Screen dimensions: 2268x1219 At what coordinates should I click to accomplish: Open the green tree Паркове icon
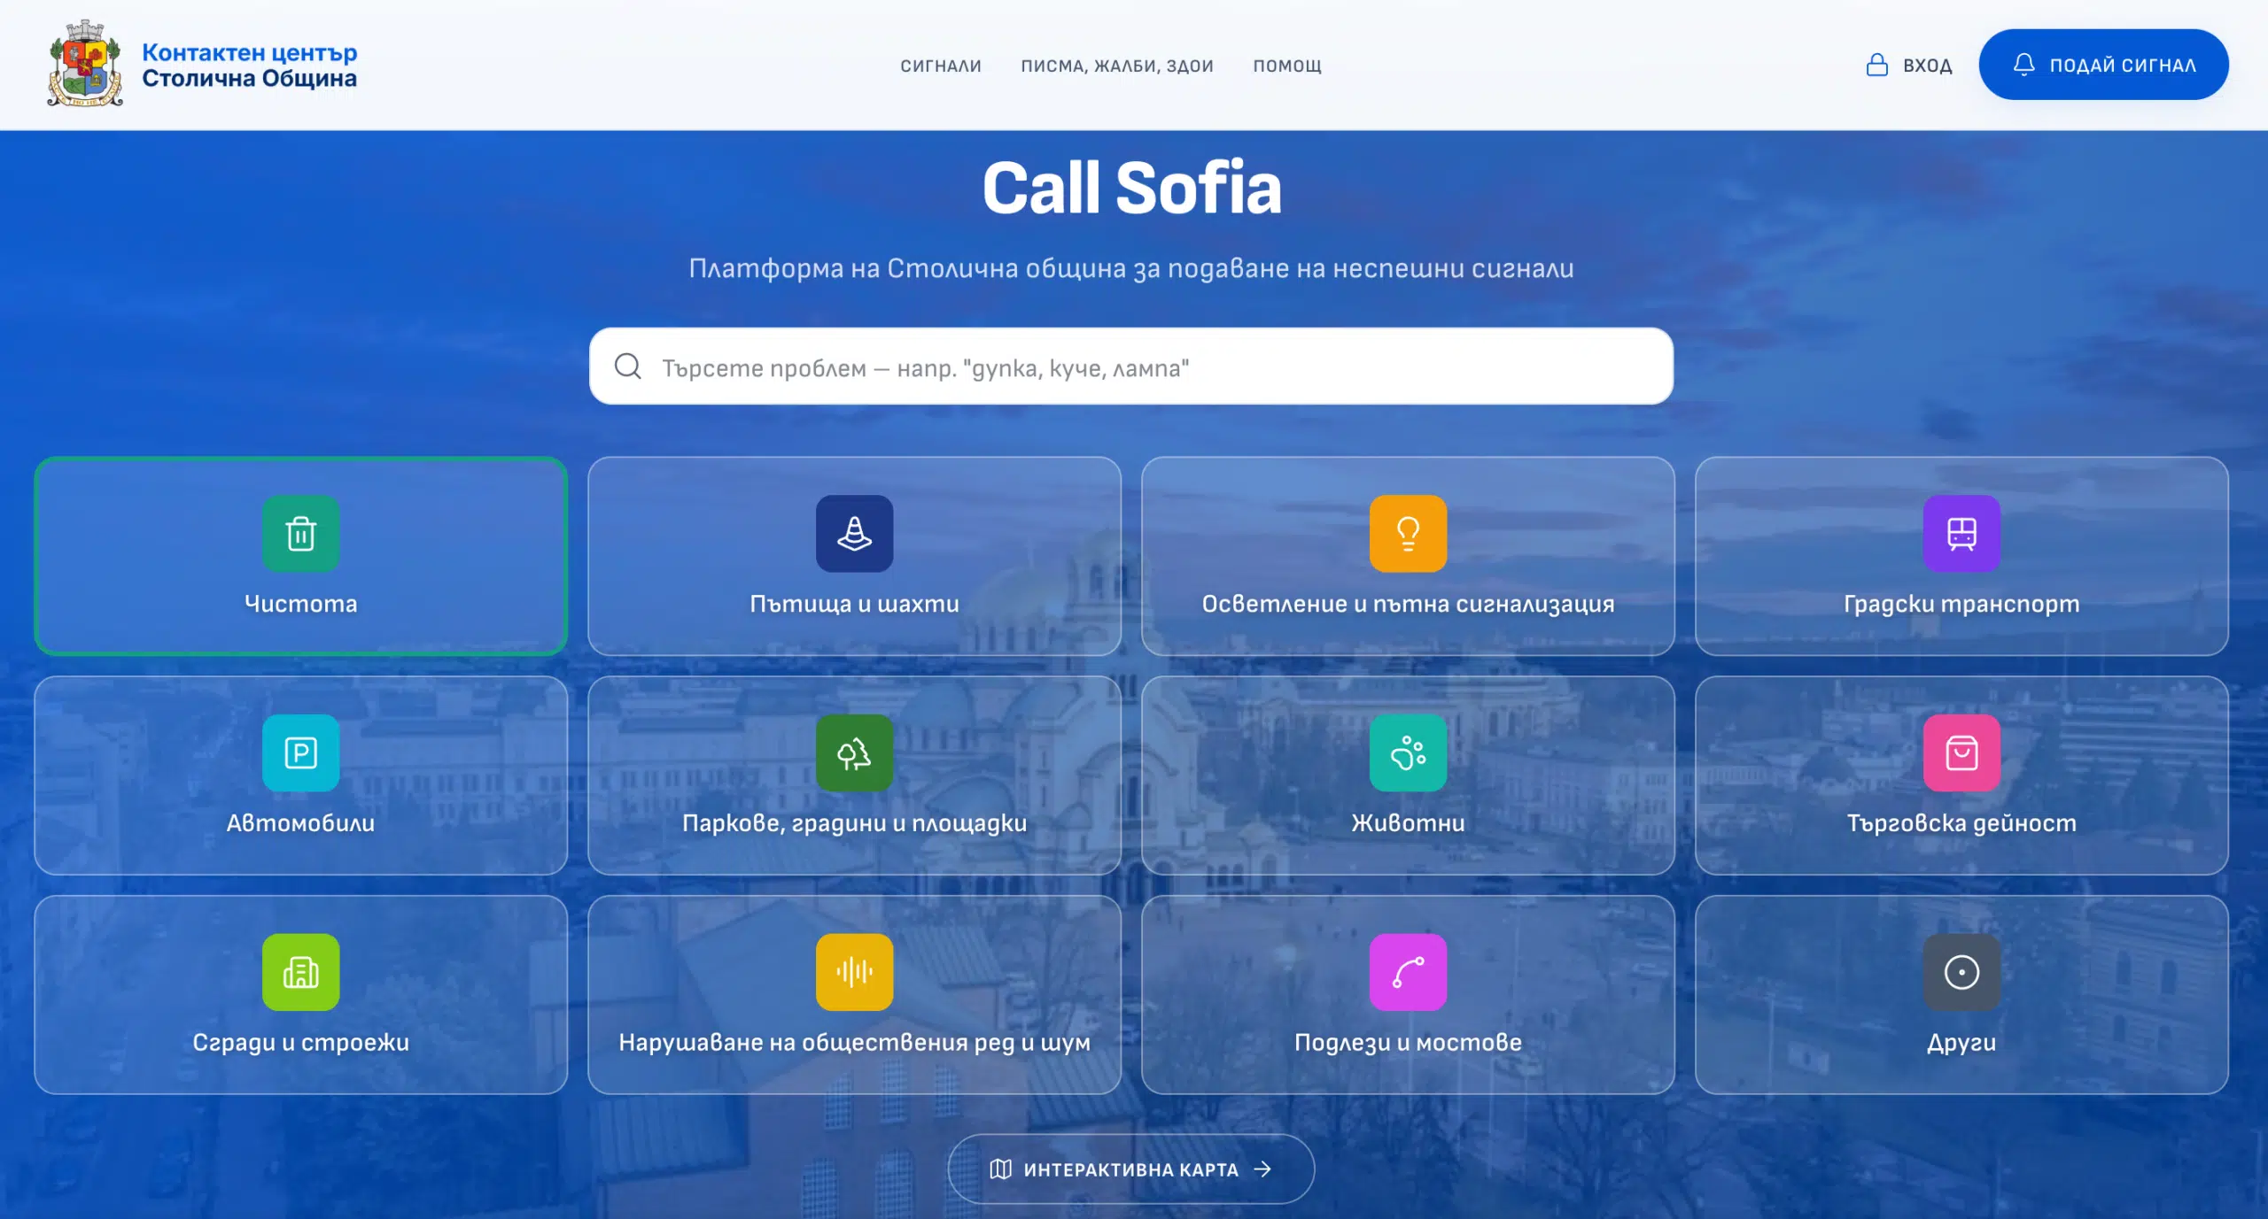tap(854, 752)
